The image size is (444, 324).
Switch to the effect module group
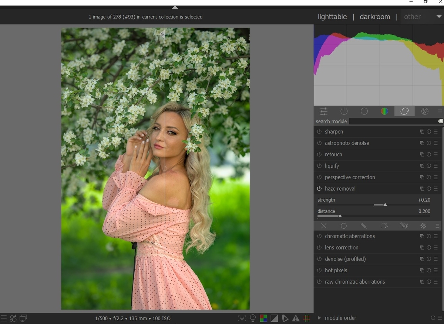click(425, 111)
